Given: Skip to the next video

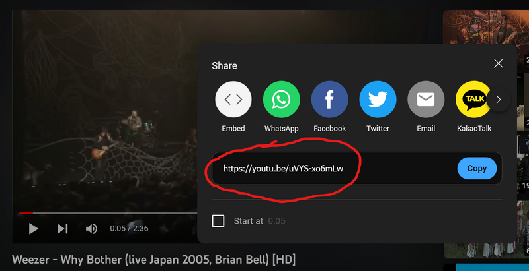Looking at the screenshot, I should click(x=62, y=229).
